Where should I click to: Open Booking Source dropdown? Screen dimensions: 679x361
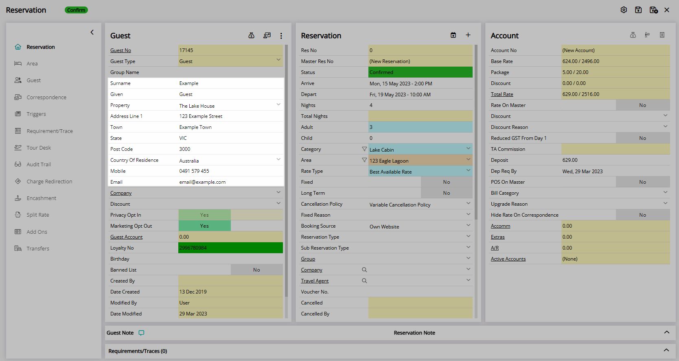click(468, 225)
